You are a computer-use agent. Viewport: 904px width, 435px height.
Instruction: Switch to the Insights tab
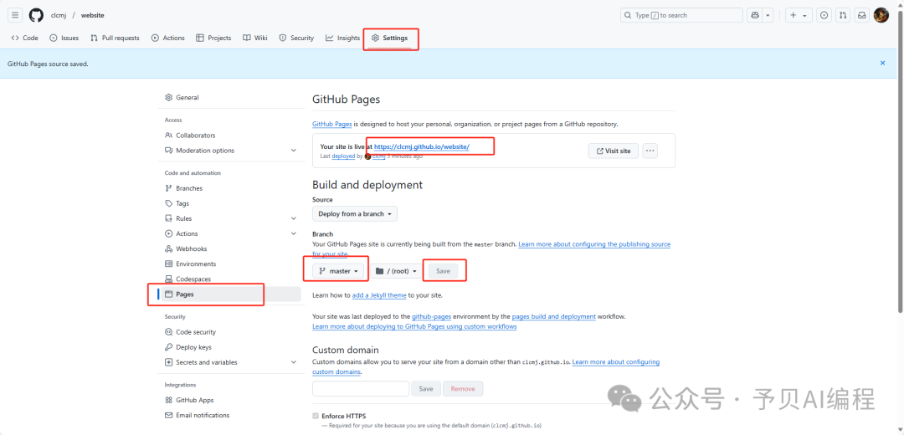[342, 38]
